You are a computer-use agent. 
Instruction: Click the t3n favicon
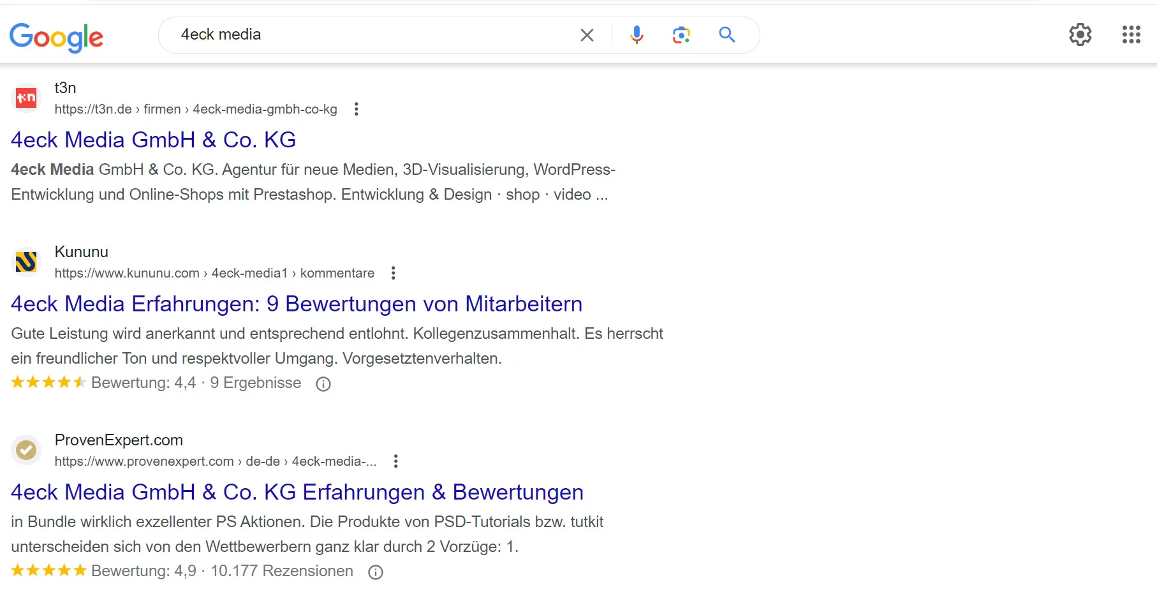[x=26, y=98]
